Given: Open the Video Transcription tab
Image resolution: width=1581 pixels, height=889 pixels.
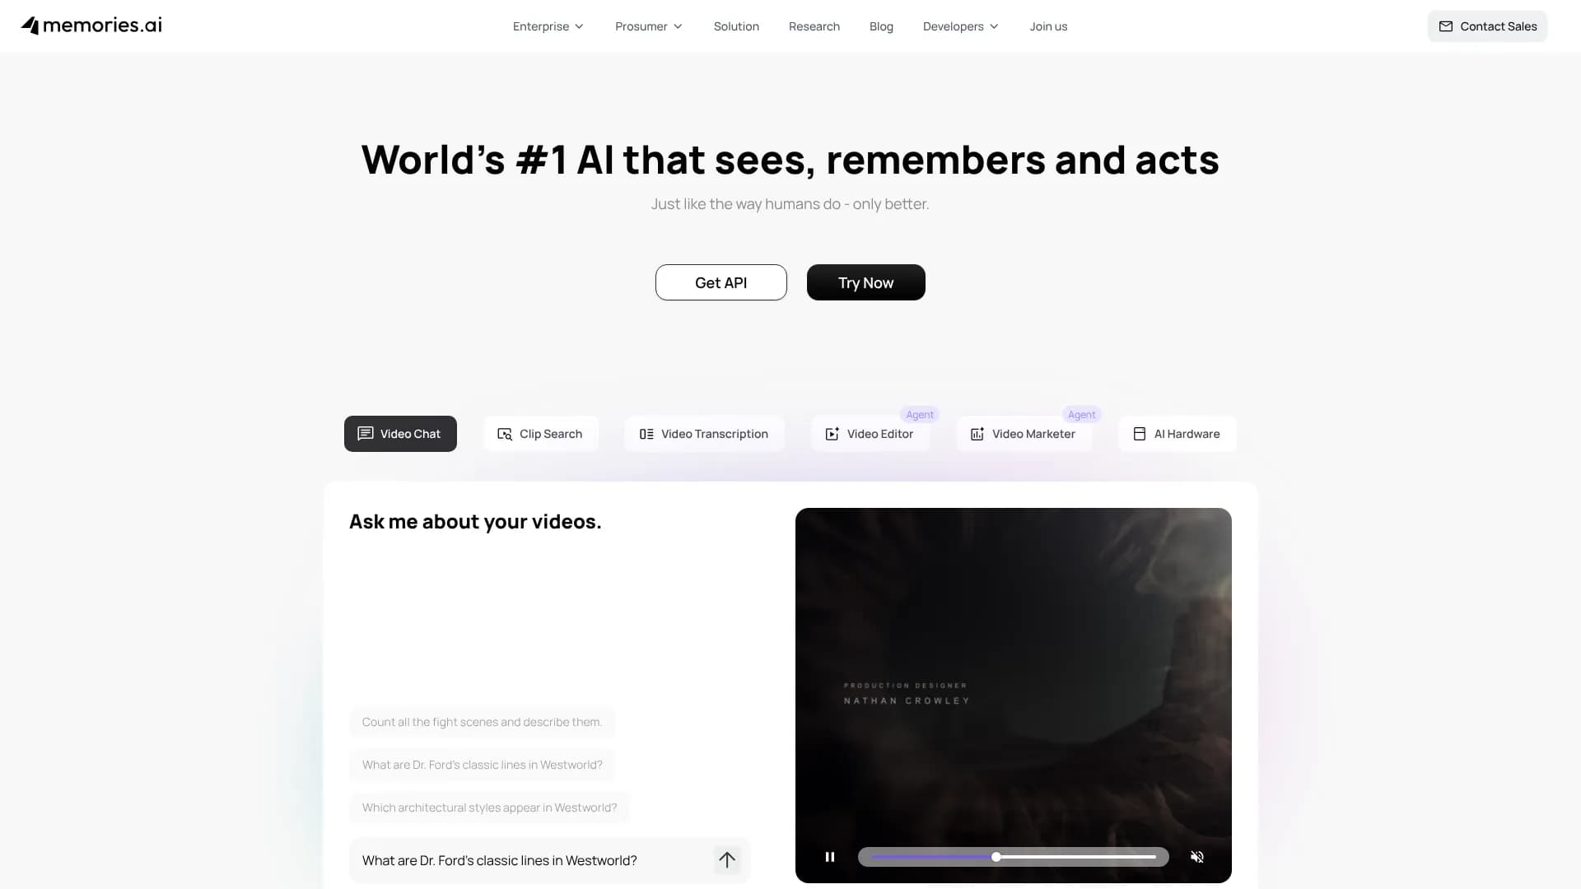Looking at the screenshot, I should point(704,434).
